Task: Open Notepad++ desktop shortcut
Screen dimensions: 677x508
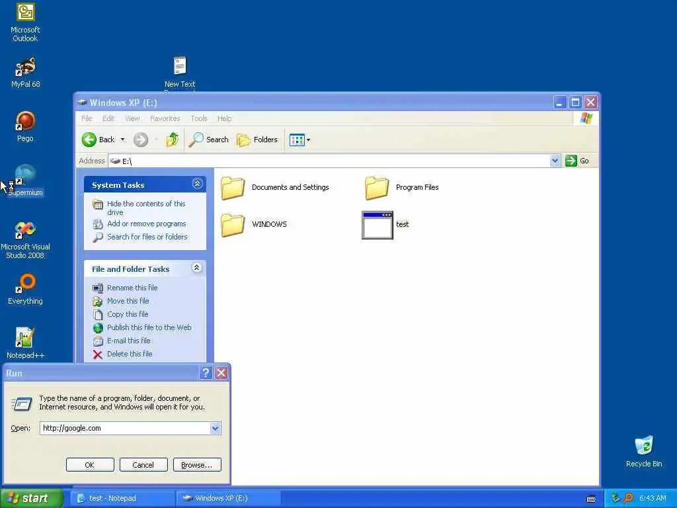Action: pyautogui.click(x=25, y=343)
